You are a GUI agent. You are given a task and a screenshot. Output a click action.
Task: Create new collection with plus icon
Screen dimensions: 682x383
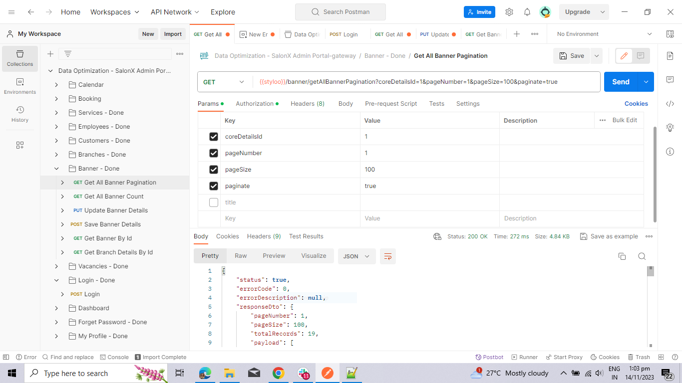[50, 54]
